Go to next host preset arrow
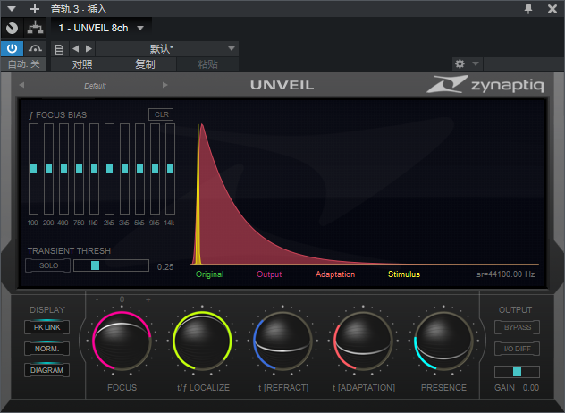The image size is (565, 413). pyautogui.click(x=89, y=48)
